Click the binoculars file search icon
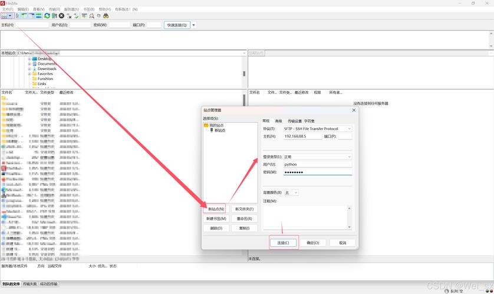This screenshot has width=494, height=294. click(106, 16)
